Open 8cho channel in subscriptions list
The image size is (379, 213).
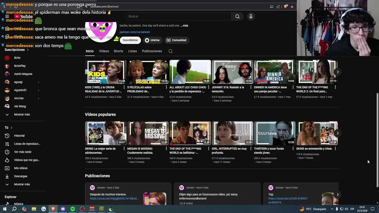[x=23, y=58]
